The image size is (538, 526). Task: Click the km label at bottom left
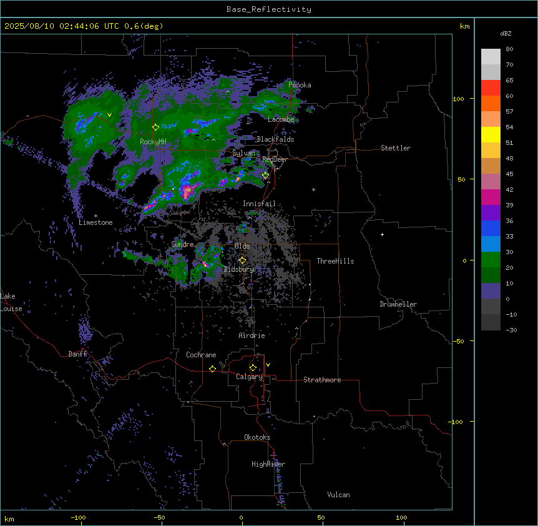pyautogui.click(x=9, y=519)
